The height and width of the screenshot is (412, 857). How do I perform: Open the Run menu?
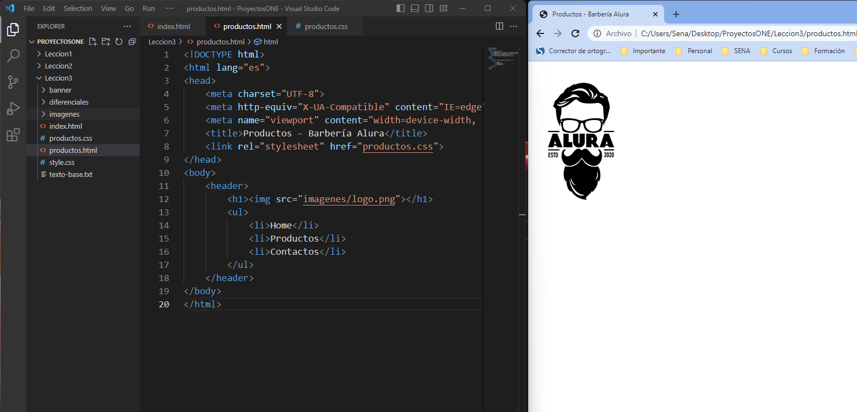coord(148,8)
